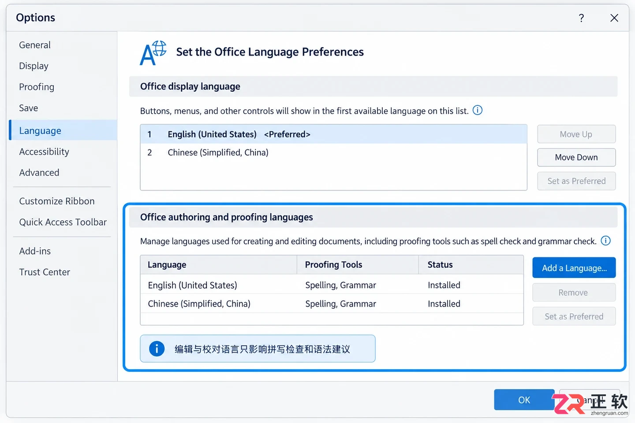Screen dimensions: 635x423
Task: Click the Remove language button
Action: tap(574, 293)
